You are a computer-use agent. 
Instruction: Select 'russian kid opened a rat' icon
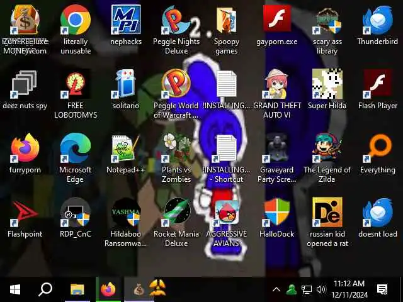point(327,213)
